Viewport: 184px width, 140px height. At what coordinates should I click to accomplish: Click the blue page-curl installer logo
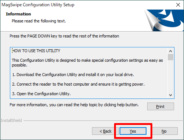(164, 20)
